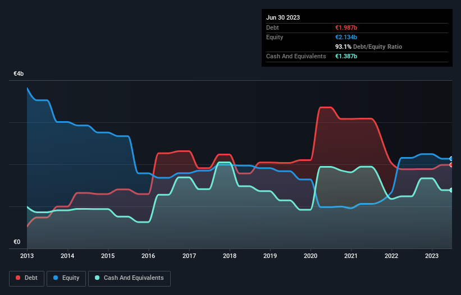Click the 2017 x-axis label
The width and height of the screenshot is (461, 295).
[x=189, y=256]
